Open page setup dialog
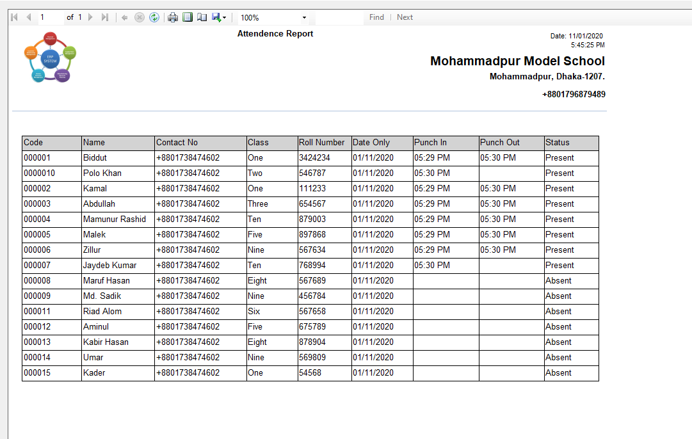This screenshot has height=439, width=692. click(202, 17)
